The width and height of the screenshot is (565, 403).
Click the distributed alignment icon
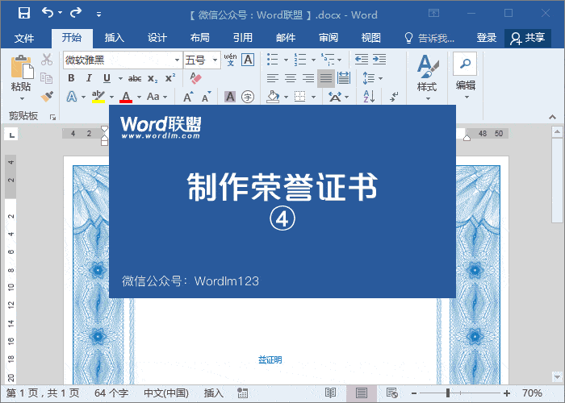pos(344,78)
